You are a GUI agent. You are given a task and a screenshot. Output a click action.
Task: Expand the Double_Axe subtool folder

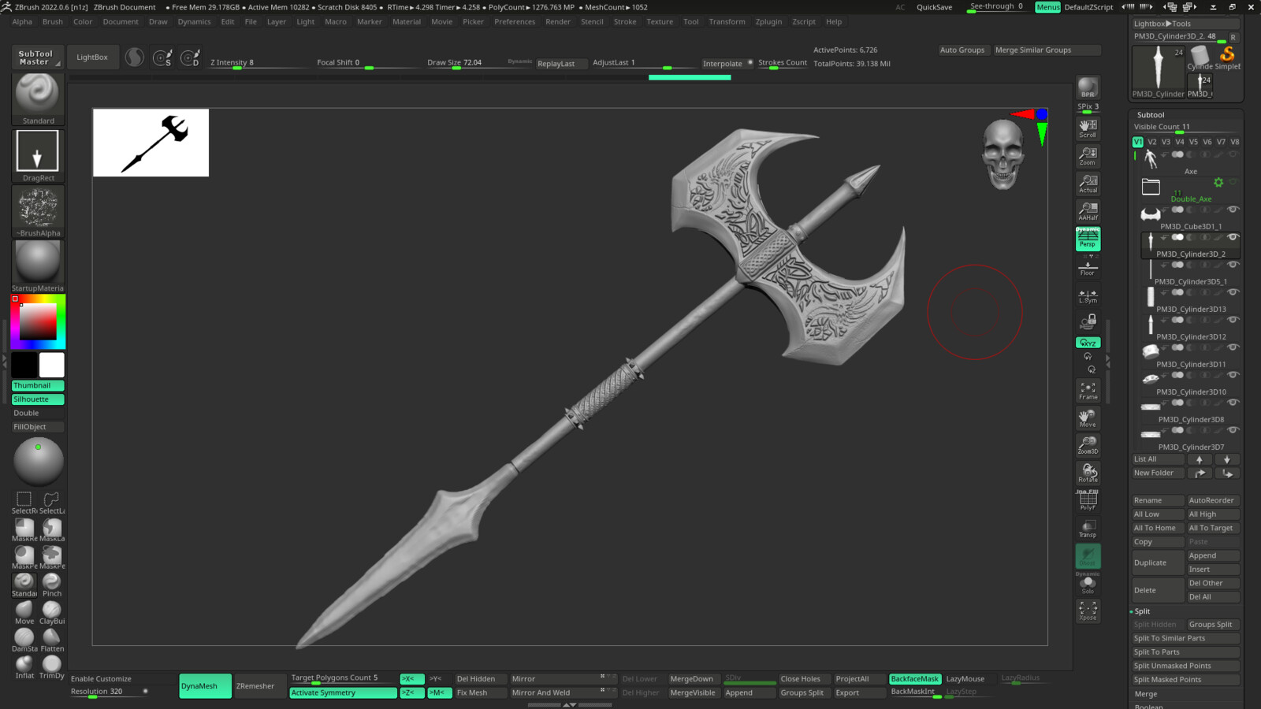click(x=1151, y=187)
